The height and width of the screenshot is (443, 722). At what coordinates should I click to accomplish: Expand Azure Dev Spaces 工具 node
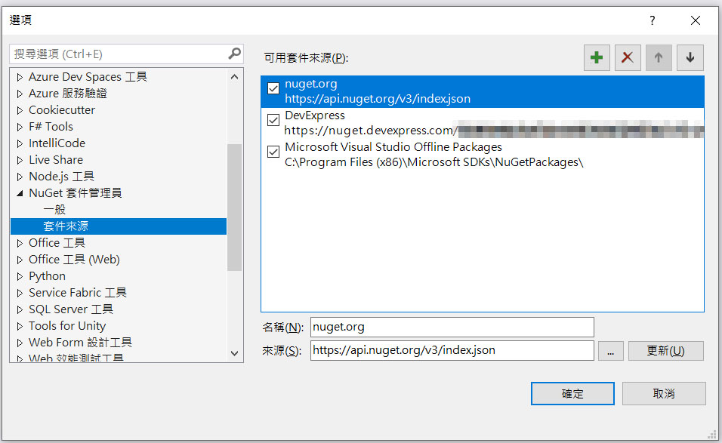pyautogui.click(x=20, y=77)
